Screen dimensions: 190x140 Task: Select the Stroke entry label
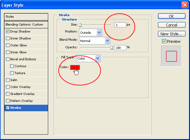pos(16,108)
